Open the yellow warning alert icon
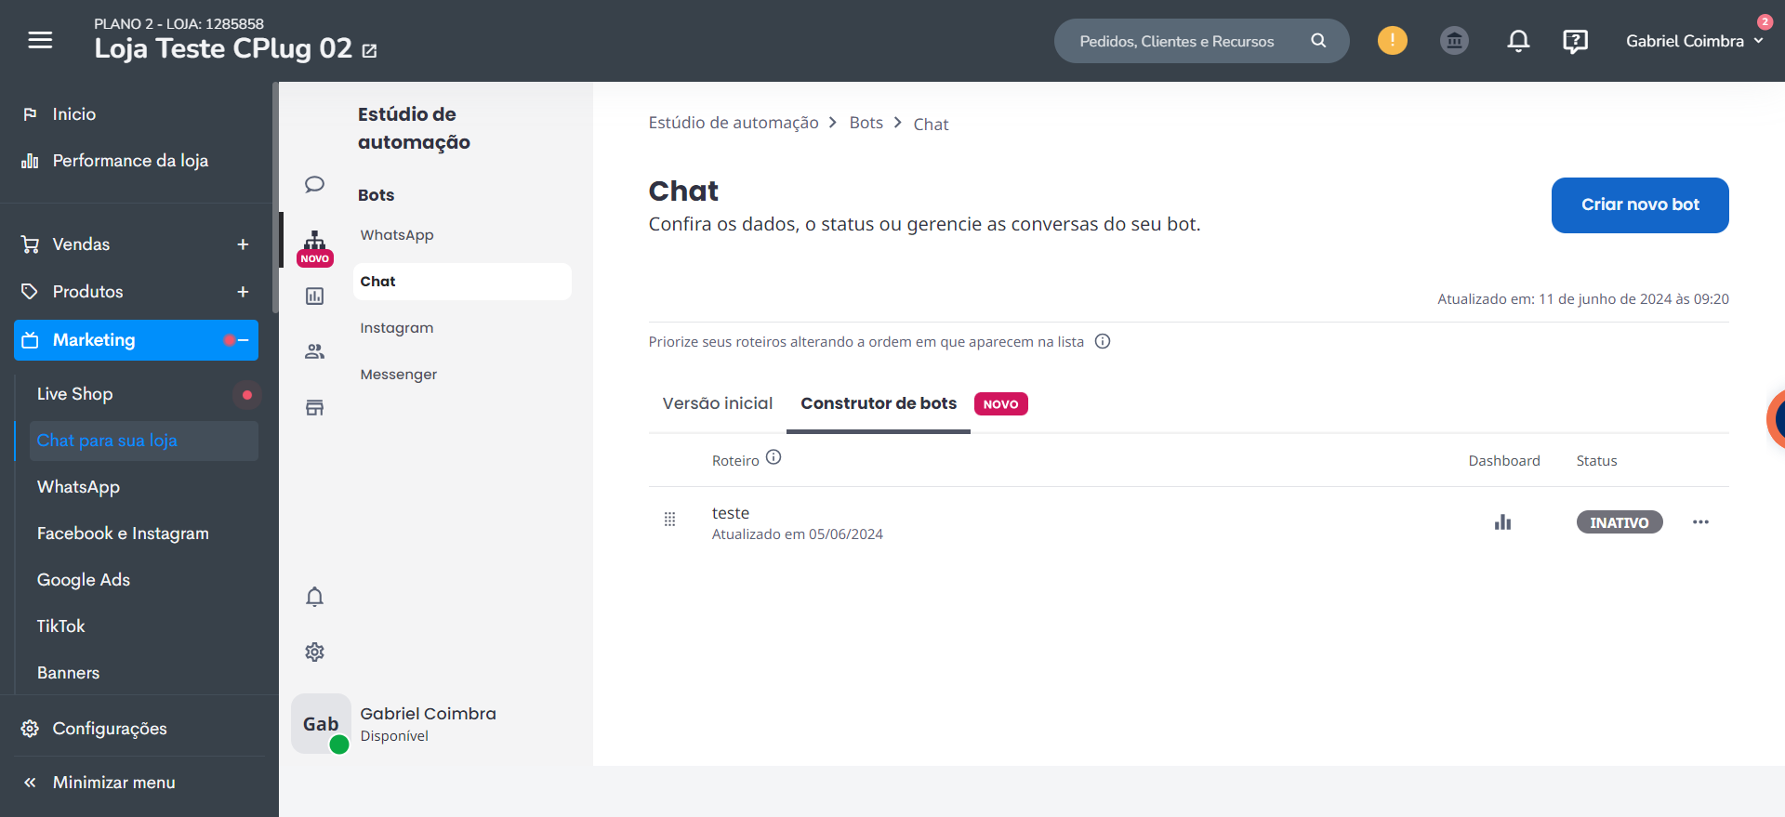The height and width of the screenshot is (817, 1785). pyautogui.click(x=1392, y=40)
